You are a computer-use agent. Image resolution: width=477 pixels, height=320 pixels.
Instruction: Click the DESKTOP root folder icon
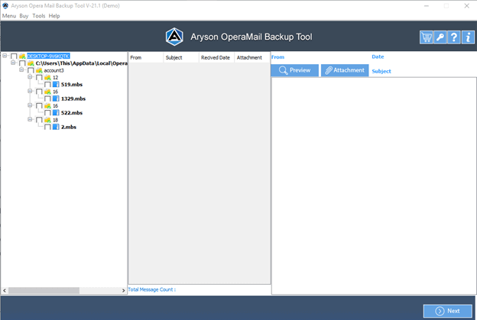[22, 57]
